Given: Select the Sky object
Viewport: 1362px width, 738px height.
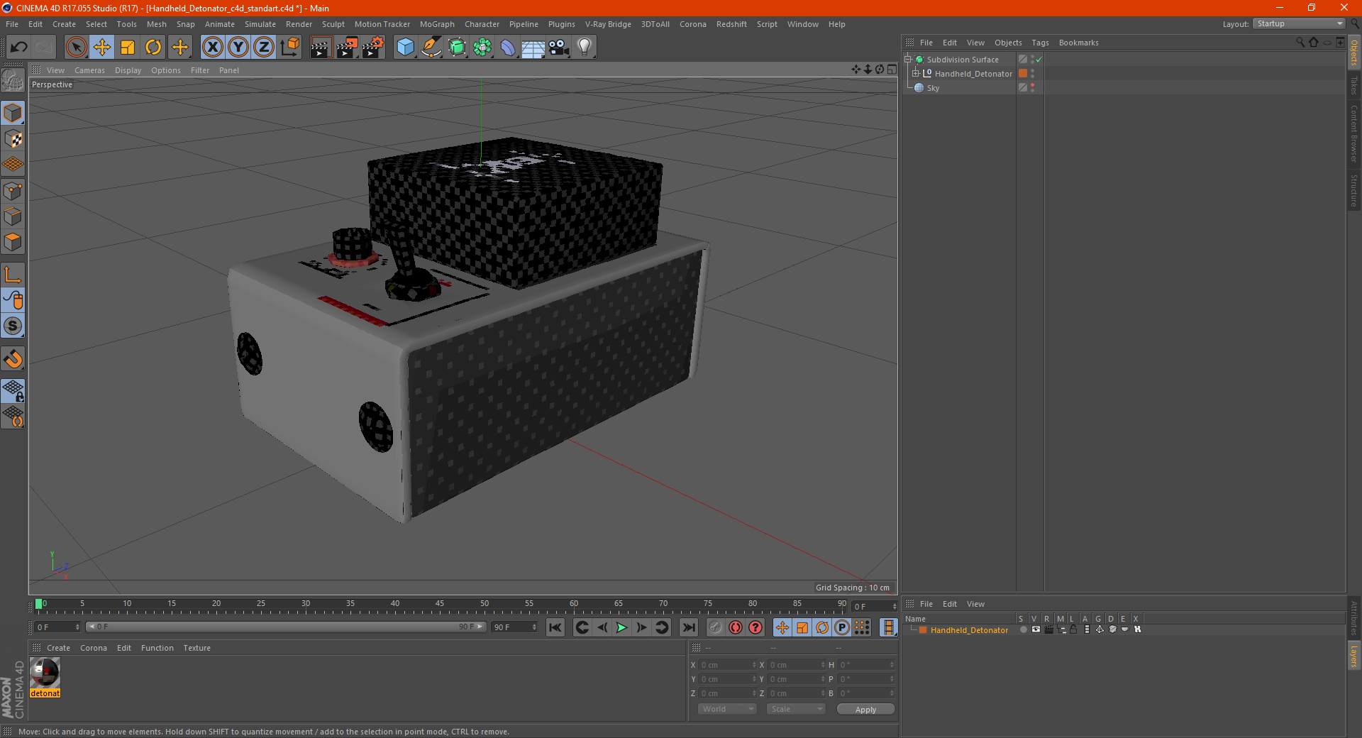Looking at the screenshot, I should [933, 88].
